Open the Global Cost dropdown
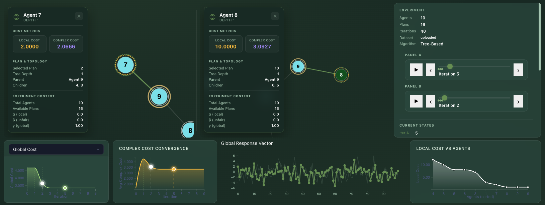Screen dimensions: 545x205 click(x=56, y=149)
